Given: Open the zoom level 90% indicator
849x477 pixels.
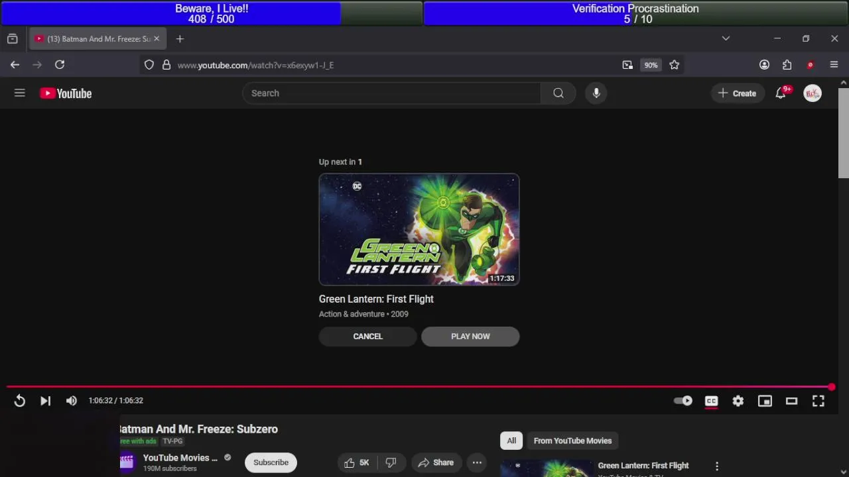Looking at the screenshot, I should pos(651,65).
